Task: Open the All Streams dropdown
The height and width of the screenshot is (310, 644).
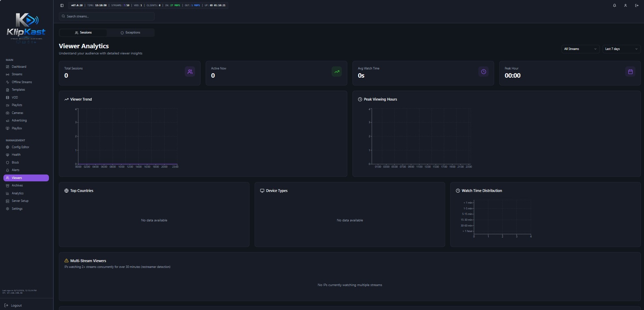Action: pyautogui.click(x=580, y=49)
